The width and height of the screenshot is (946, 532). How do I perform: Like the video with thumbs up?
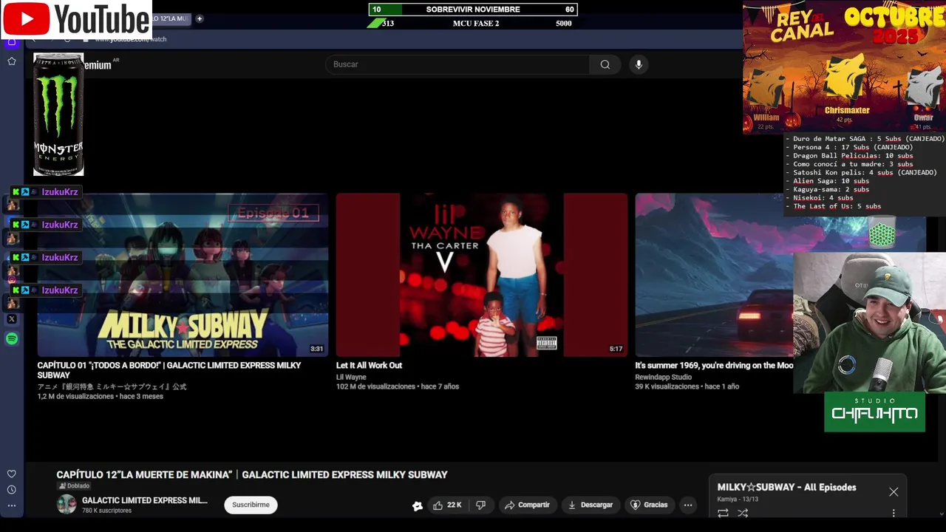pyautogui.click(x=448, y=505)
